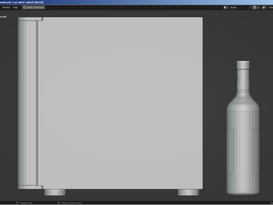
Task: Open the Window menu
Action: point(6,7)
